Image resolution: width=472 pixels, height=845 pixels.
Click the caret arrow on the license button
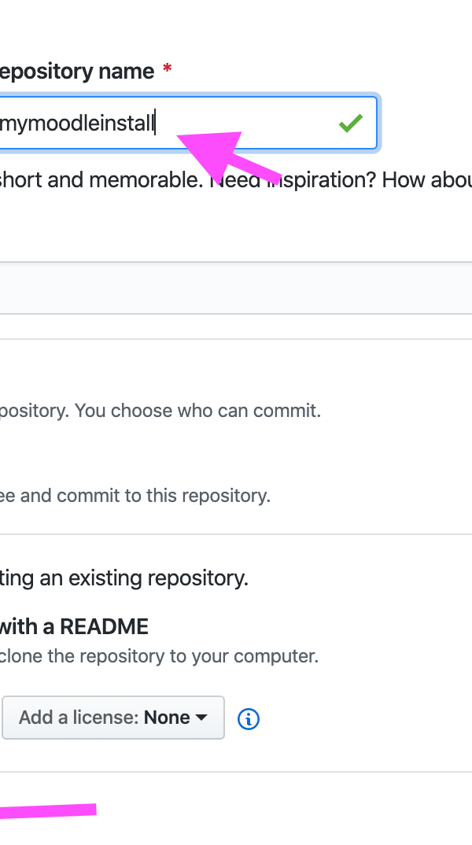[x=201, y=718]
